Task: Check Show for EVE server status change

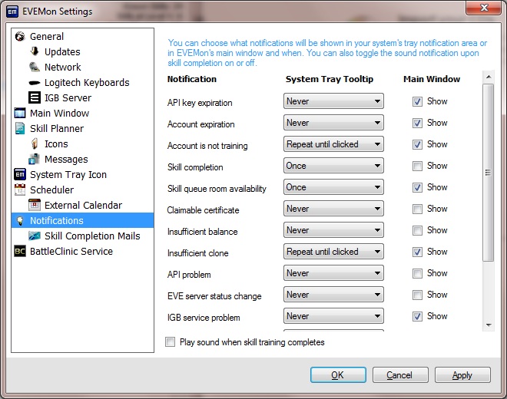Action: click(x=417, y=295)
